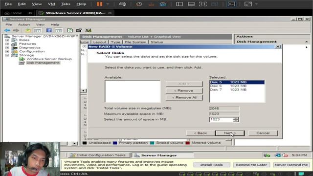Open the power options arrow beside the pause icon

(x=108, y=4)
